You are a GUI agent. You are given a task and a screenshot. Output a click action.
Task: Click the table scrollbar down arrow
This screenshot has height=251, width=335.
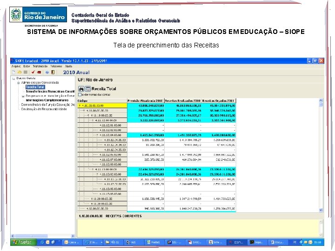[x=321, y=210]
